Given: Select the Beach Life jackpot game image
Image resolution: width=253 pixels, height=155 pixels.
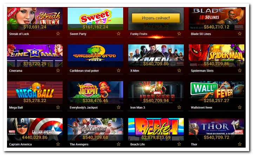Looking at the screenshot, I should (x=156, y=129).
